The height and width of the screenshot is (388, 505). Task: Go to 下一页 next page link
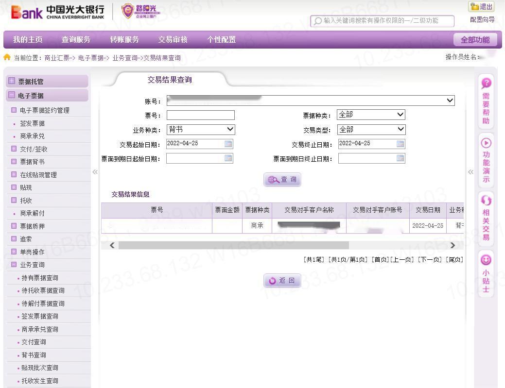(430, 259)
